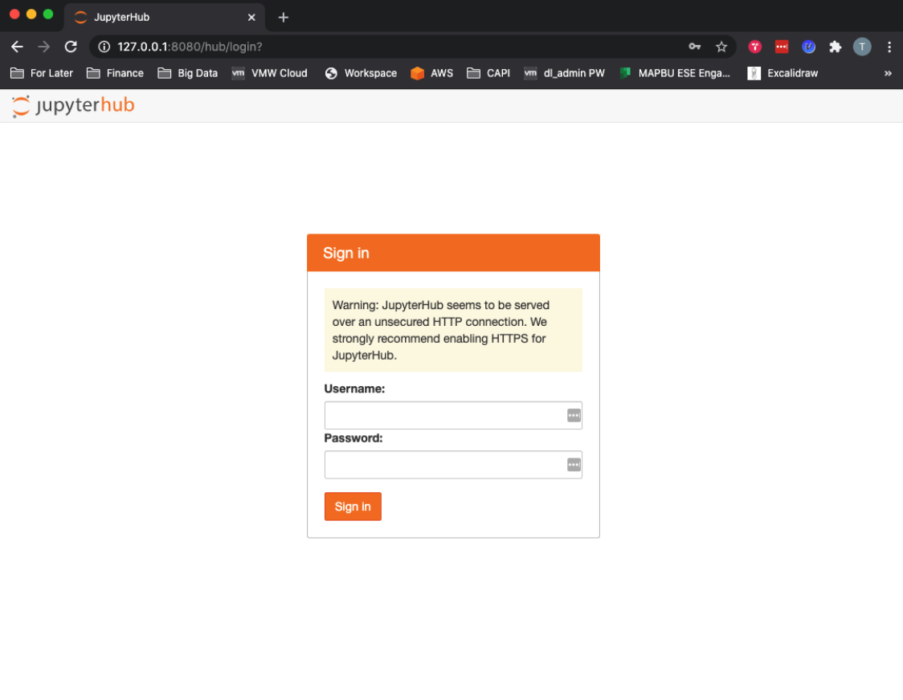Open the Excalidraw bookmark
The width and height of the screenshot is (903, 700).
click(x=782, y=73)
